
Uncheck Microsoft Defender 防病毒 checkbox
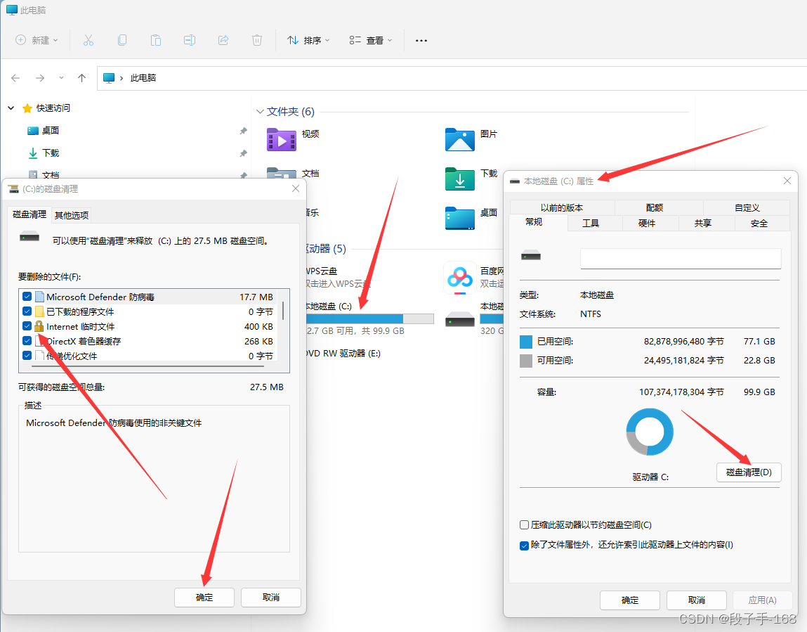point(27,297)
